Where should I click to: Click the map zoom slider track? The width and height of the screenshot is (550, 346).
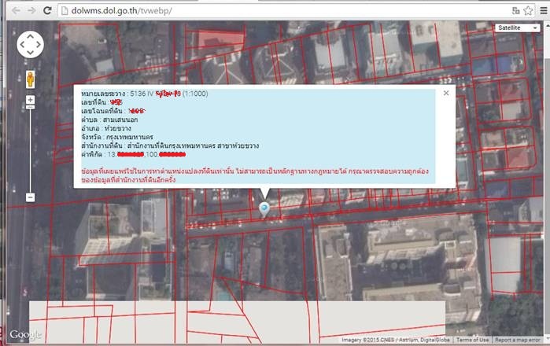pos(31,151)
